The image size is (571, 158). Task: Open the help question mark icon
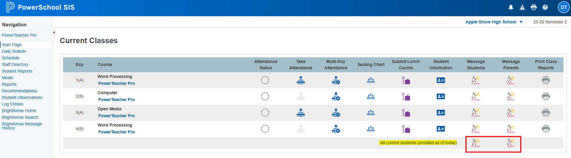click(x=545, y=7)
